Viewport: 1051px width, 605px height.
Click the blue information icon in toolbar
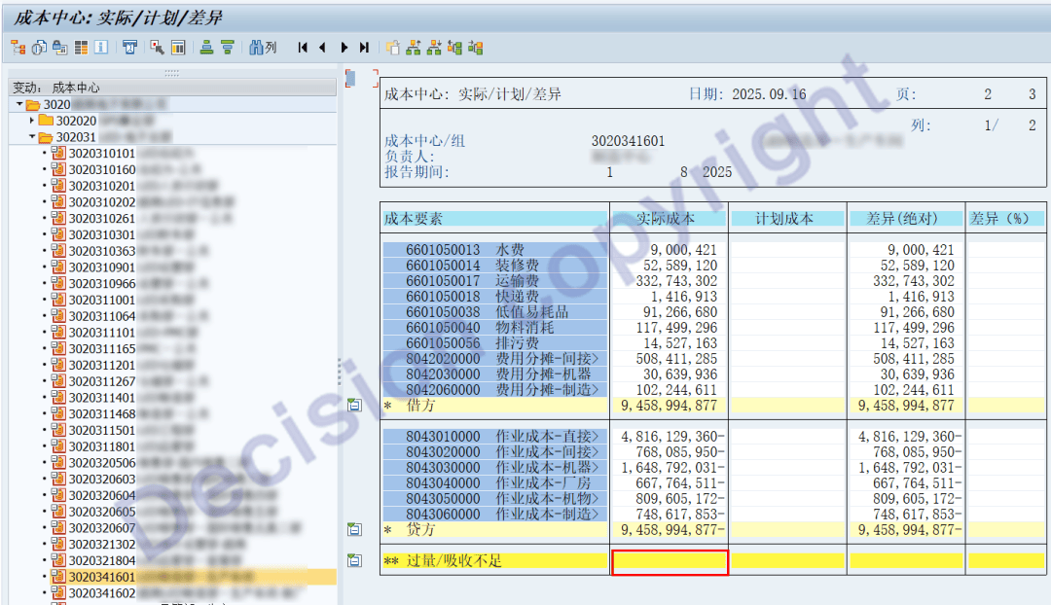(x=101, y=47)
